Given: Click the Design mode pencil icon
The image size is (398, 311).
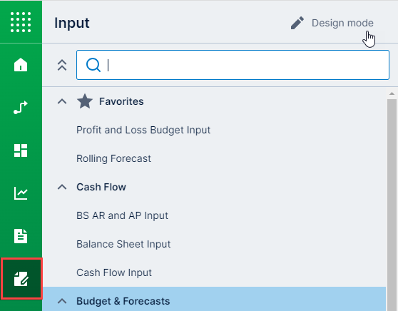Looking at the screenshot, I should (297, 23).
